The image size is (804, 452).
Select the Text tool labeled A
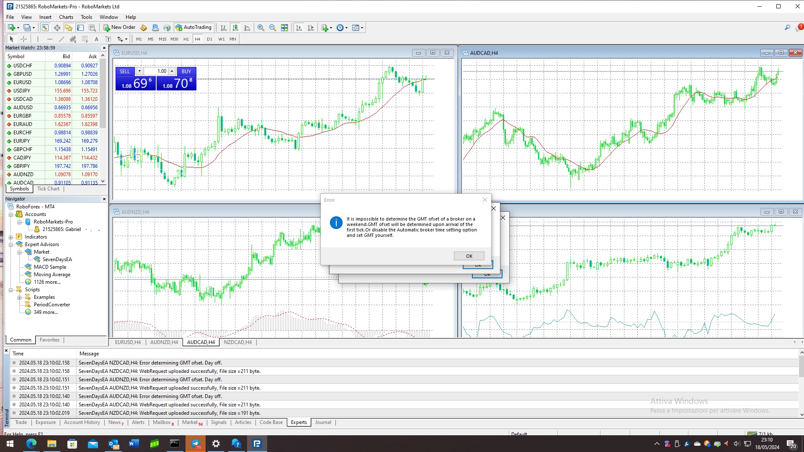96,39
